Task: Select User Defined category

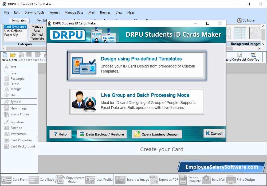Action: tap(13, 31)
